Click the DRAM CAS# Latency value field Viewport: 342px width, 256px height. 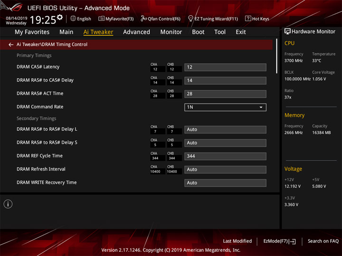(x=225, y=67)
